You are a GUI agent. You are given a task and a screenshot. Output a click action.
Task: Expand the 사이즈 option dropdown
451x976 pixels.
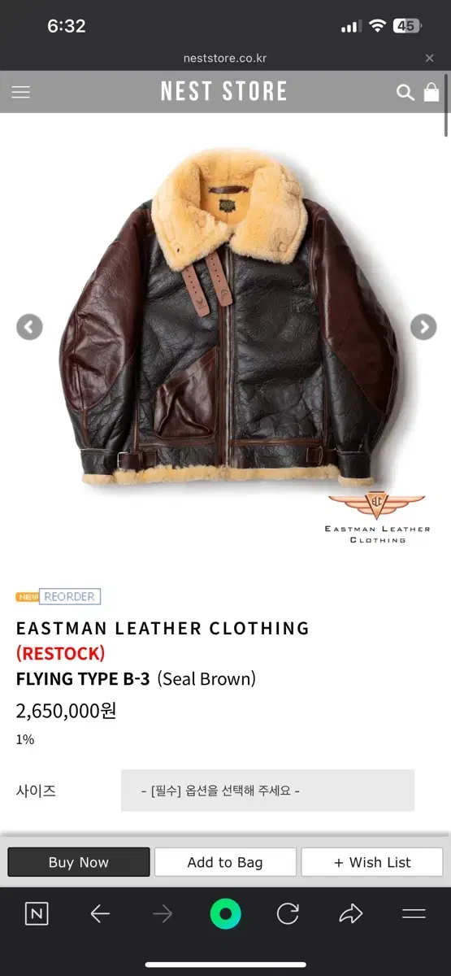click(267, 791)
